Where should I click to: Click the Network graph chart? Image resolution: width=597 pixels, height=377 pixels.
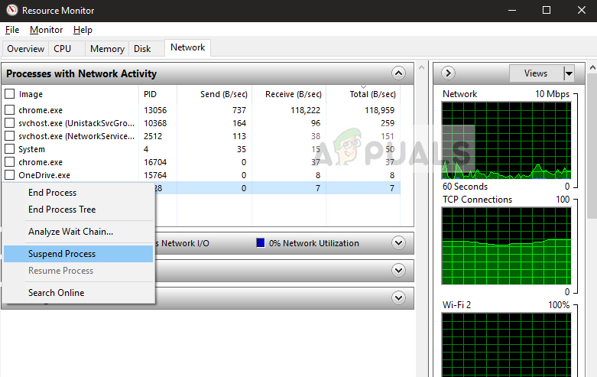[x=506, y=141]
